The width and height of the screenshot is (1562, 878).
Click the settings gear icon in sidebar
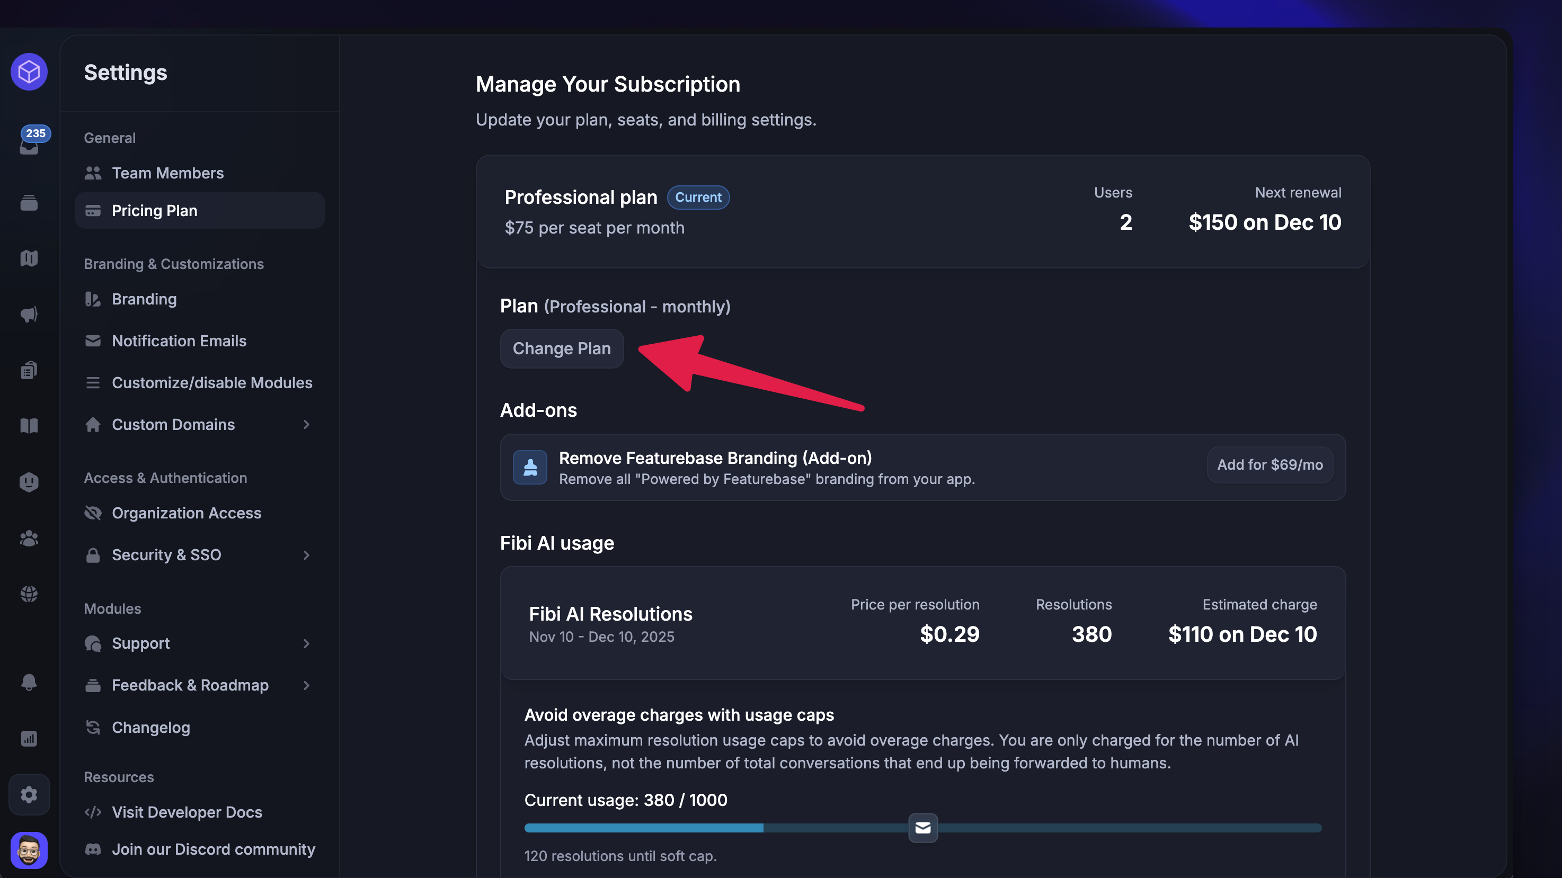tap(29, 794)
